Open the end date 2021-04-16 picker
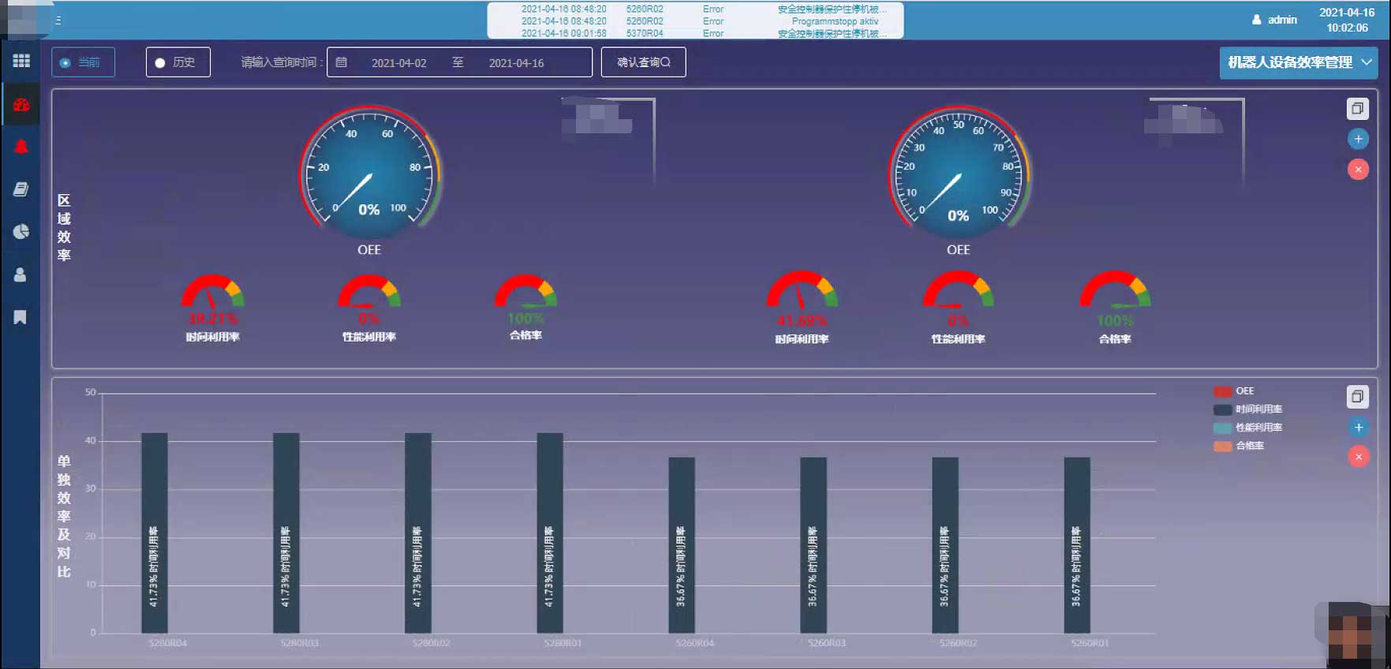 pyautogui.click(x=516, y=63)
